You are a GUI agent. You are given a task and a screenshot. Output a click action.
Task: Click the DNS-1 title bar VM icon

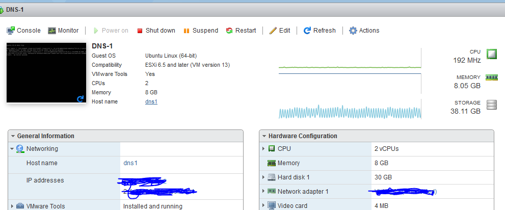(x=2, y=9)
